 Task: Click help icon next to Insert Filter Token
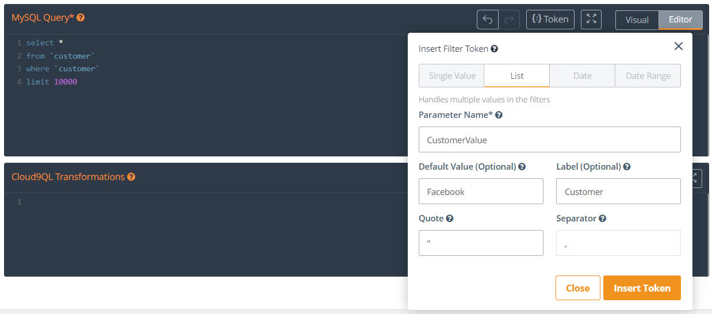click(494, 49)
